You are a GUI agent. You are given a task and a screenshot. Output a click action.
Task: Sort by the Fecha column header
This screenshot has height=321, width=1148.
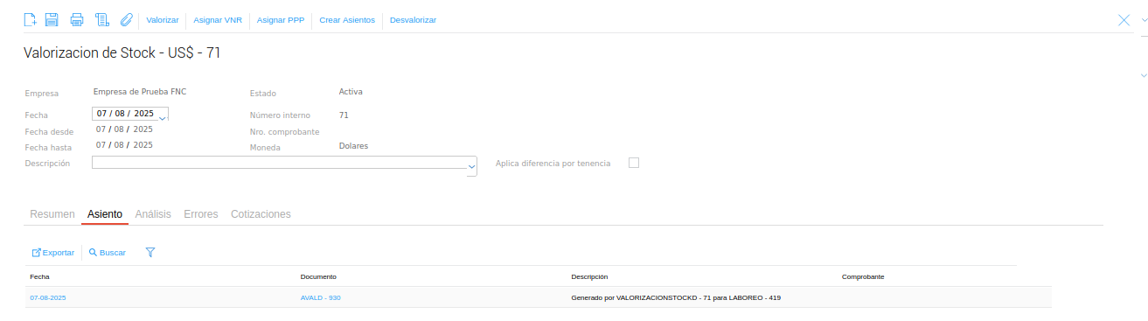pos(39,276)
